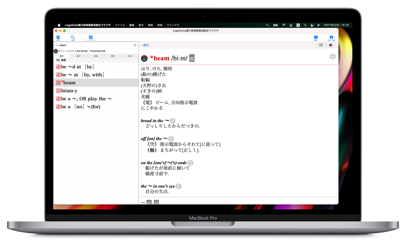406x243 pixels.
Task: Open Control Center in the menu bar
Action: [312, 25]
